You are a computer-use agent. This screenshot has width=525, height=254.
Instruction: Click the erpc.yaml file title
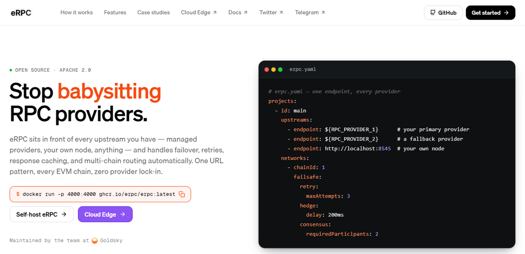pos(302,70)
